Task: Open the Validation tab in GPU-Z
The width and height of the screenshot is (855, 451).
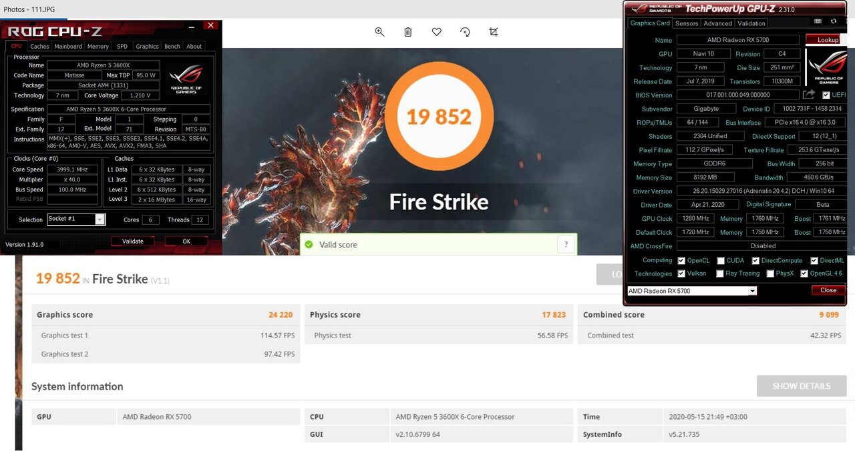Action: coord(751,23)
